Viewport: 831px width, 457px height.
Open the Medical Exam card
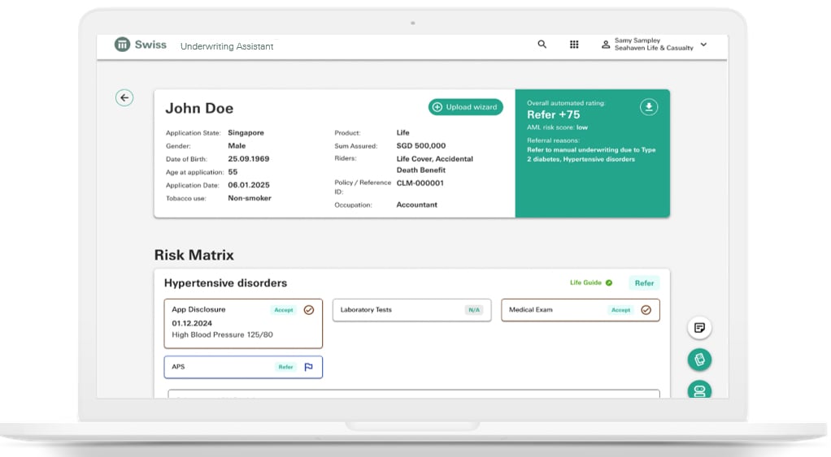click(x=581, y=310)
